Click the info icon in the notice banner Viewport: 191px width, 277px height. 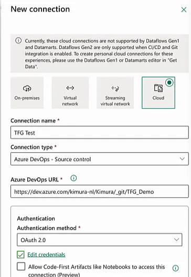coord(18,40)
